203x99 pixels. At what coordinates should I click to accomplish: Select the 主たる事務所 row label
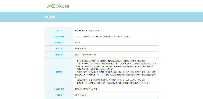[59, 37]
